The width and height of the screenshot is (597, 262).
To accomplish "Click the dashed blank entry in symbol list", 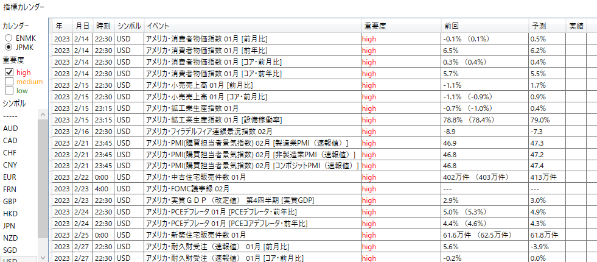I will click(10, 116).
